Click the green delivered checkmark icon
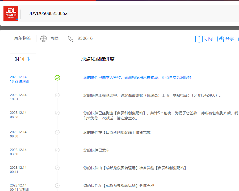The image size is (239, 191). 57,78
